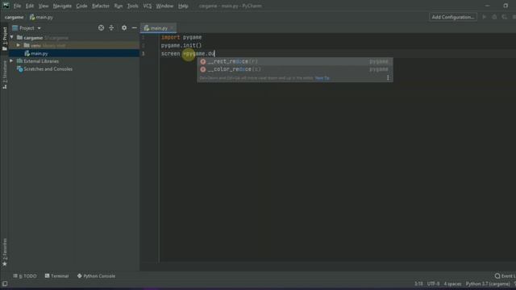
Task: Select main.py in project tree
Action: coord(74,53)
